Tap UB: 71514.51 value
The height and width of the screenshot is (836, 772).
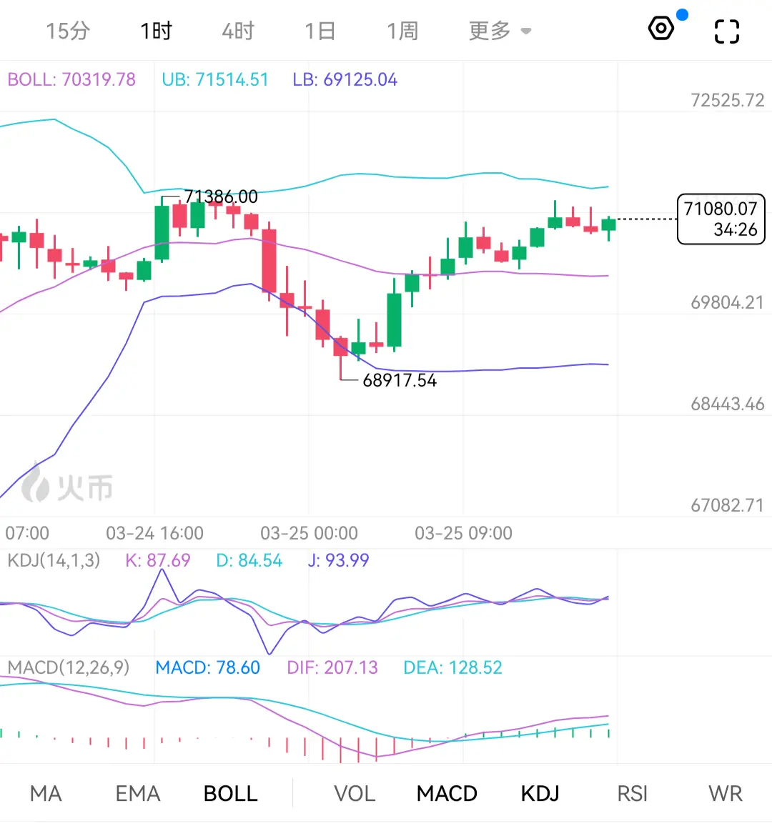click(x=215, y=79)
